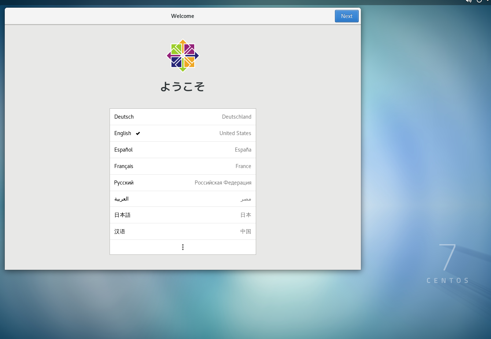Choose Chinese 汉语 language row
This screenshot has width=491, height=339.
click(120, 231)
